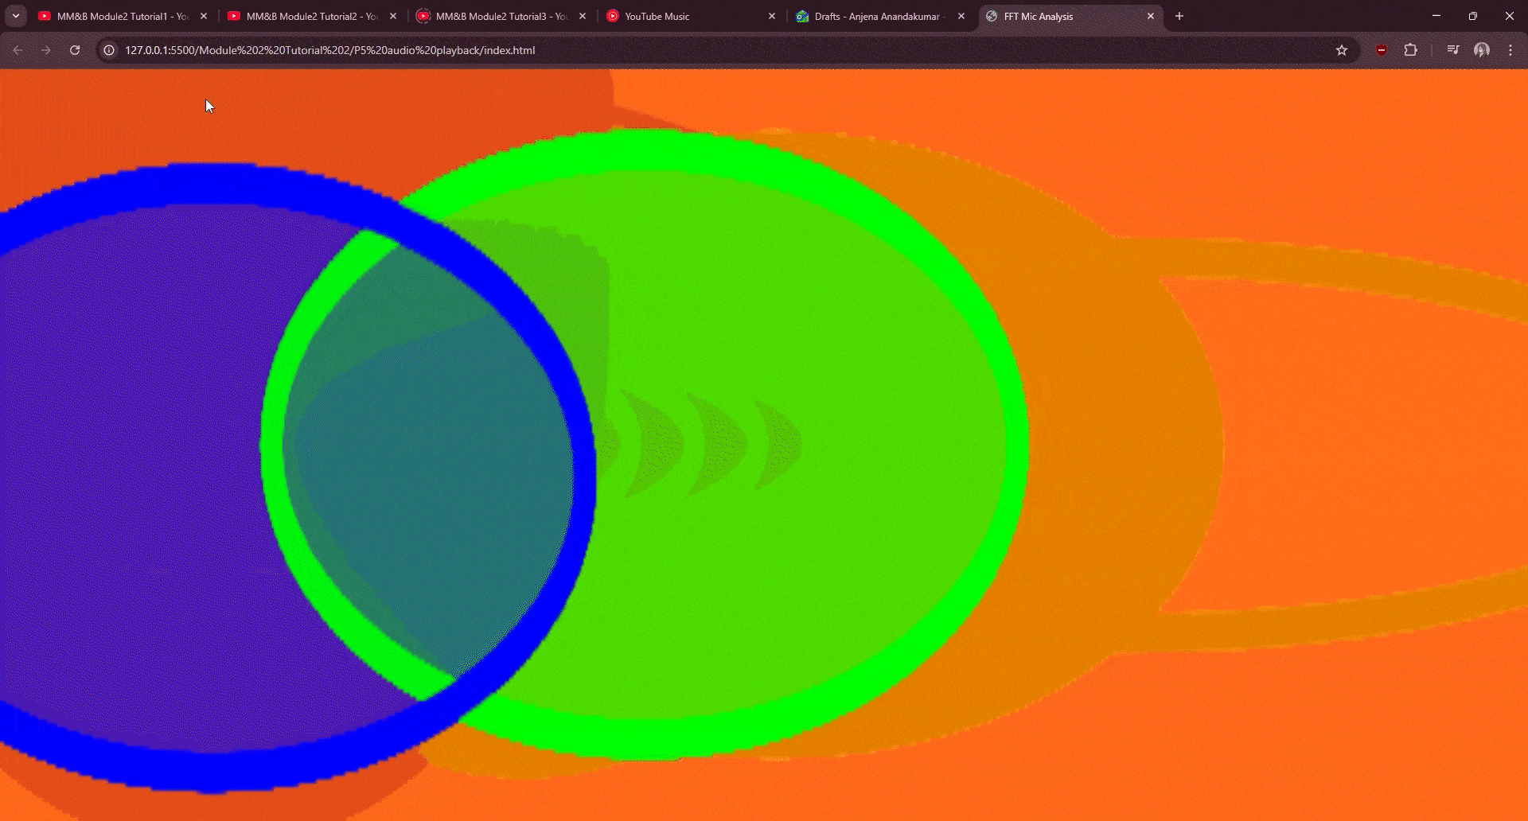Bookmark the page with the star icon
1528x821 pixels.
pos(1342,49)
